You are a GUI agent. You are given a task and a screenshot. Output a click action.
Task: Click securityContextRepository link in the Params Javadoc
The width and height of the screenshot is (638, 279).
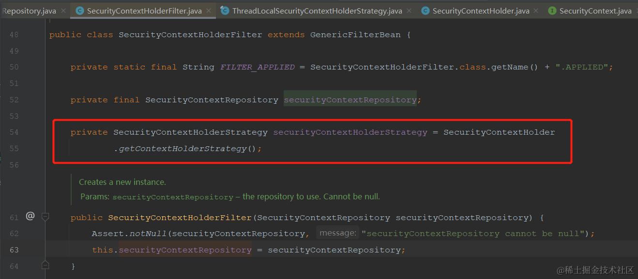172,196
